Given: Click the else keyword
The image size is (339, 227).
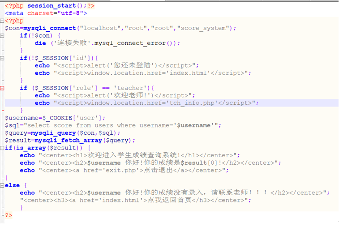Looking at the screenshot, I should coord(13,185).
